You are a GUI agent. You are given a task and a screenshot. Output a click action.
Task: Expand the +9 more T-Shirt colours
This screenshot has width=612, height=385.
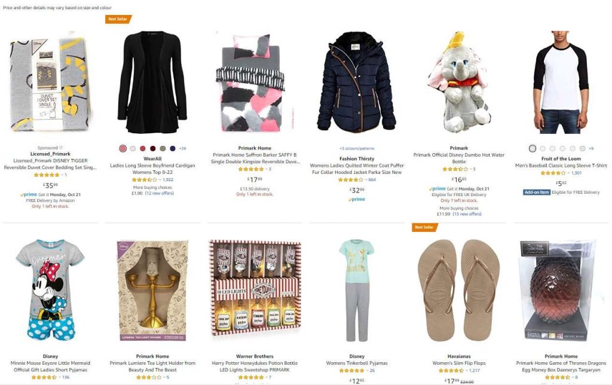591,148
